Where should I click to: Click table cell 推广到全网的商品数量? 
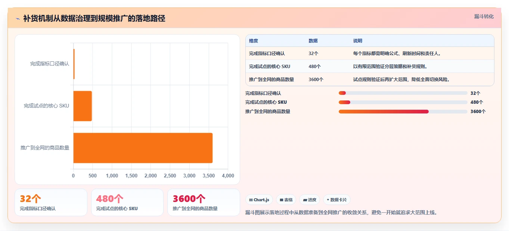271,80
